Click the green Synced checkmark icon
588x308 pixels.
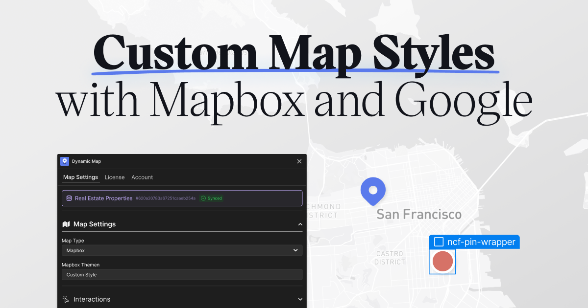pos(203,198)
